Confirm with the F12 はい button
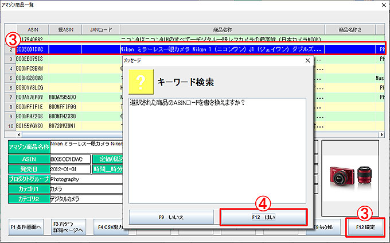Screen dimensions: 390x243 click(264, 217)
